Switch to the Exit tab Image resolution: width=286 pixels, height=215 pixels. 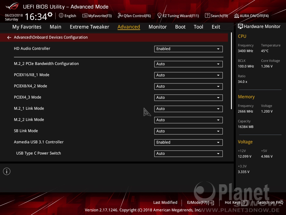(216, 27)
